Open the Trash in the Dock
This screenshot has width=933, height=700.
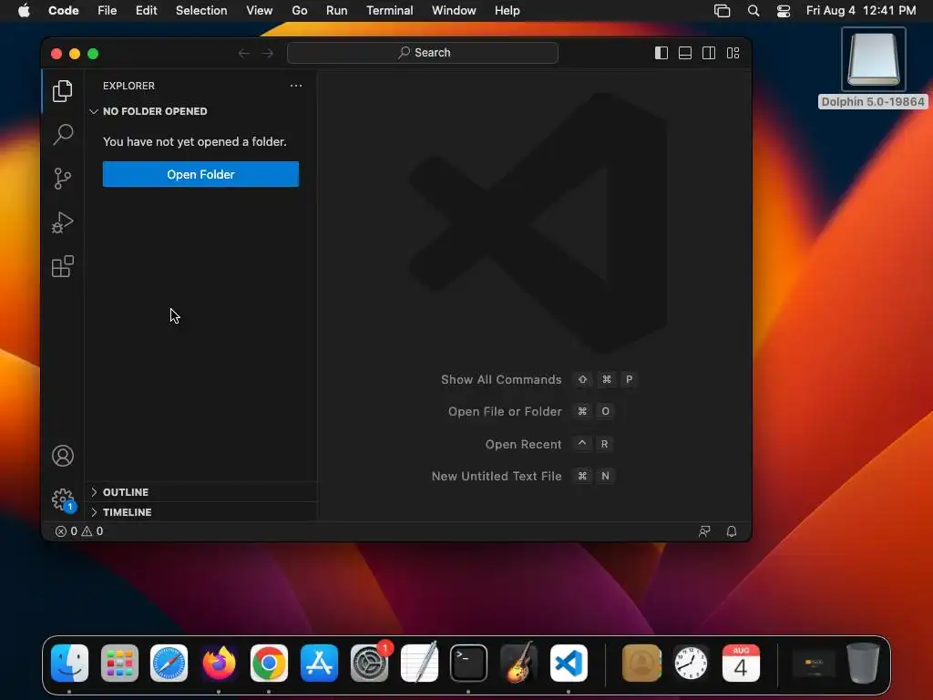pos(864,663)
